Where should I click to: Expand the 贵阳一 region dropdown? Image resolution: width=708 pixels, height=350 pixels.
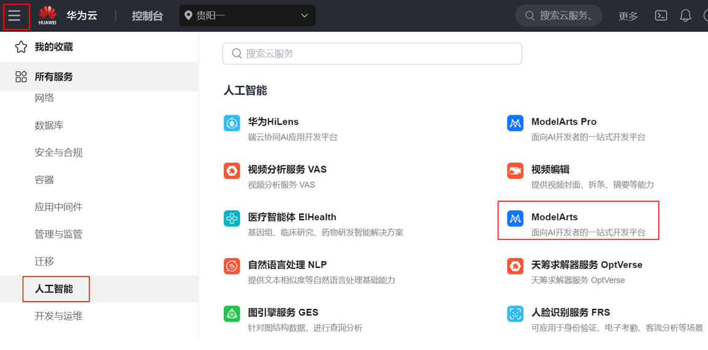[247, 16]
